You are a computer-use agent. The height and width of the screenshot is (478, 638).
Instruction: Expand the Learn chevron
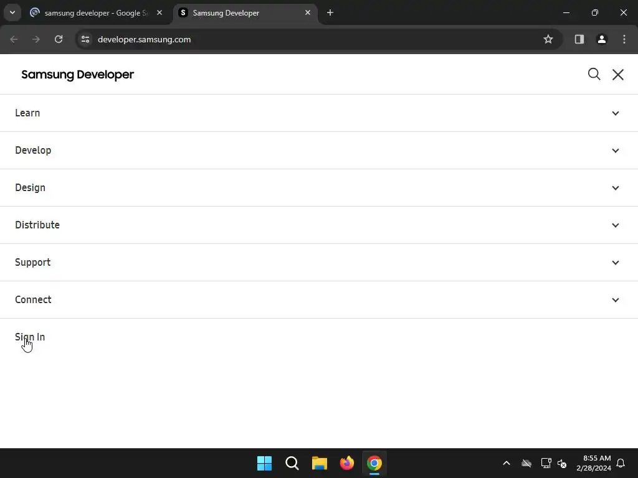click(615, 113)
